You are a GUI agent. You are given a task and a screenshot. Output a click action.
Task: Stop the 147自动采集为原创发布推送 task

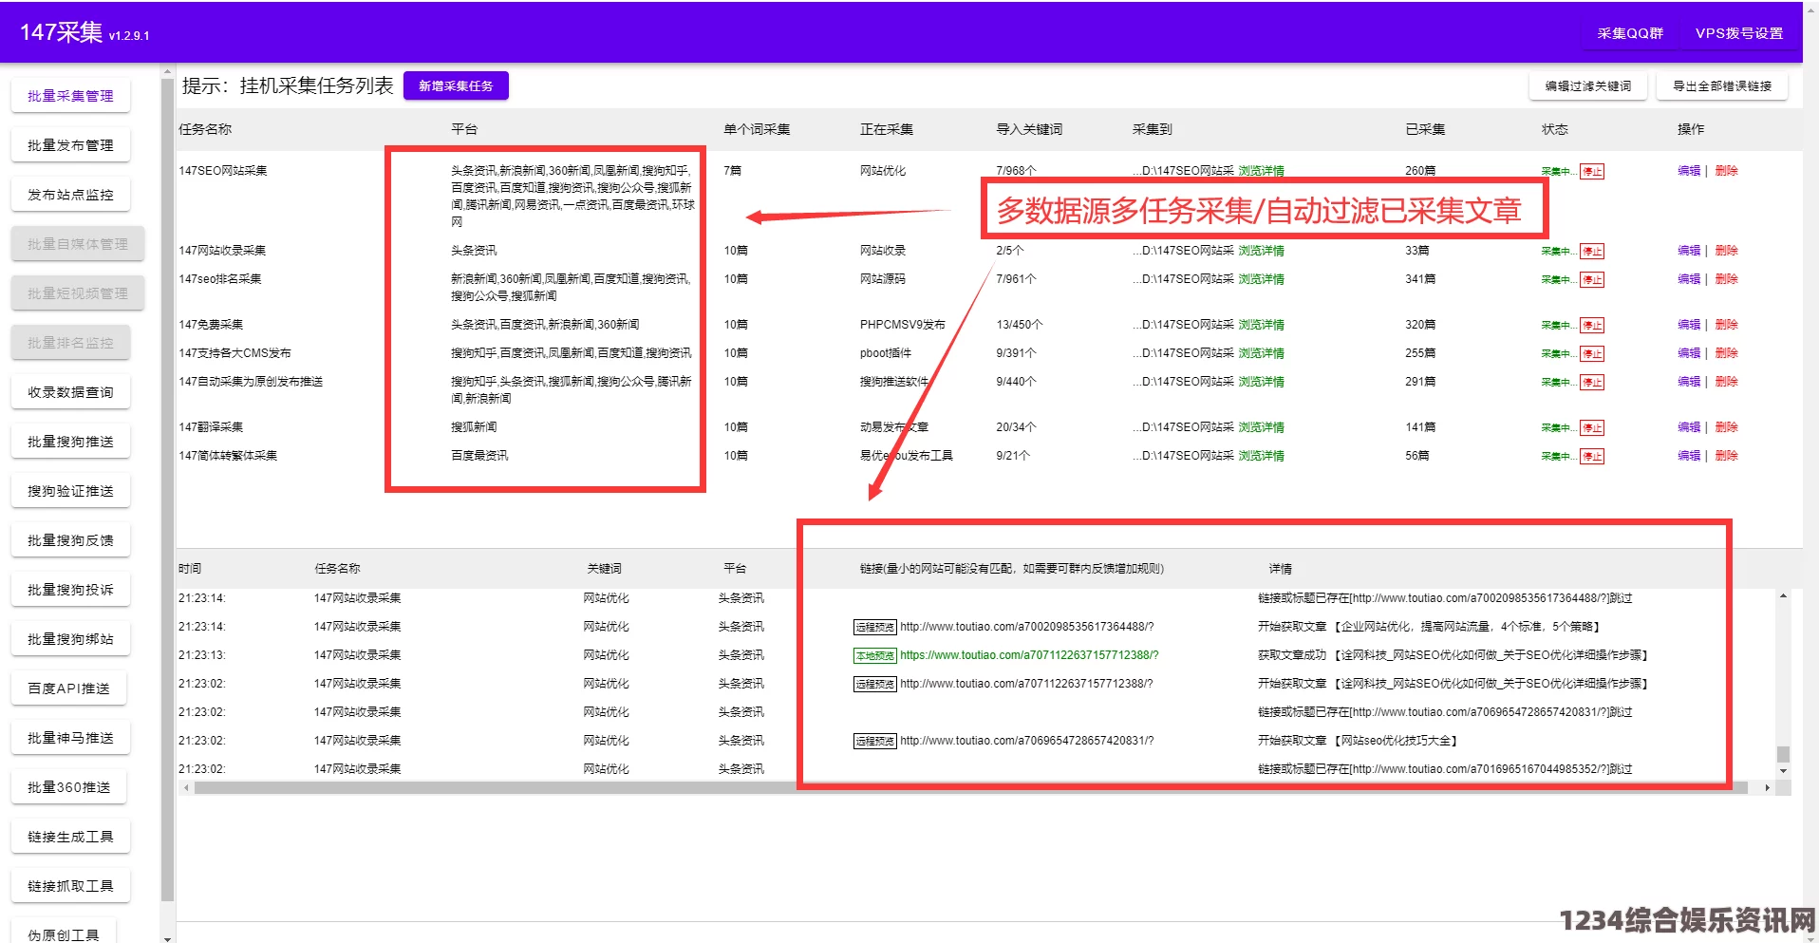pyautogui.click(x=1592, y=383)
